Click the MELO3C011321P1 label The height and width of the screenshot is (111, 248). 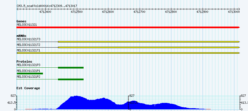pyautogui.click(x=28, y=71)
